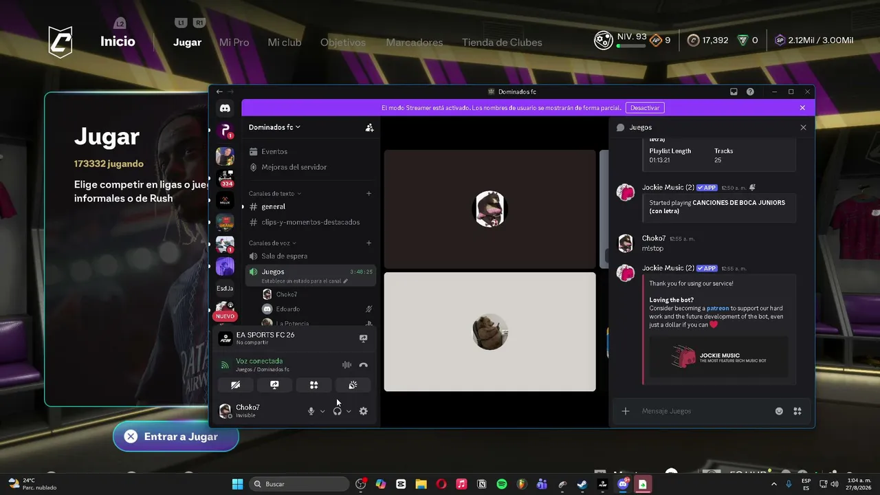Click taskbar Buscar search box

tap(298, 484)
